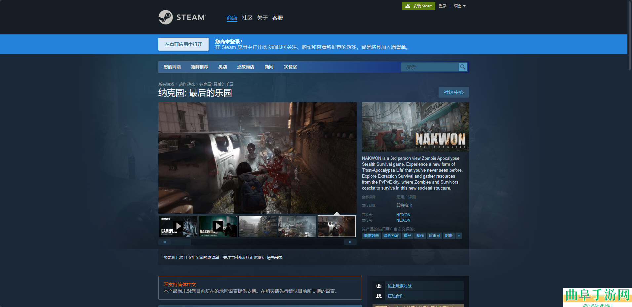The image size is (632, 307).
Task: Open the 新闻 news tab
Action: click(x=269, y=67)
